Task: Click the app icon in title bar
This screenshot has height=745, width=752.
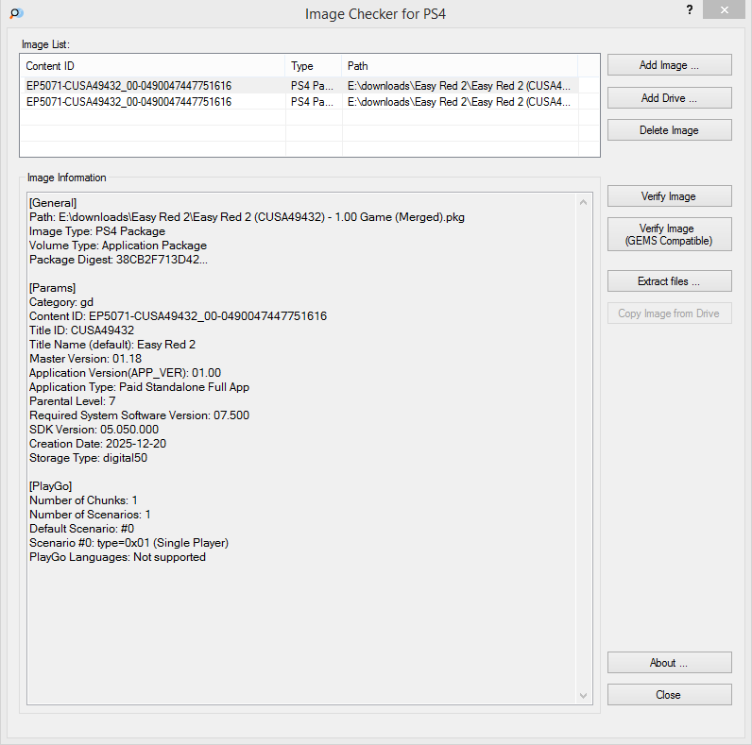Action: coord(16,13)
